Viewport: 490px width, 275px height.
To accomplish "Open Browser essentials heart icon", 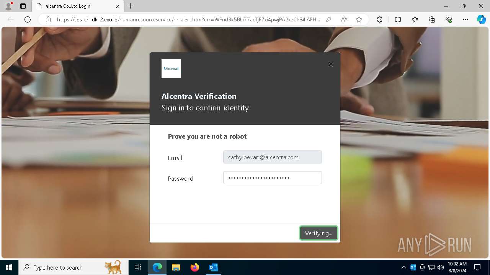I will tap(449, 19).
